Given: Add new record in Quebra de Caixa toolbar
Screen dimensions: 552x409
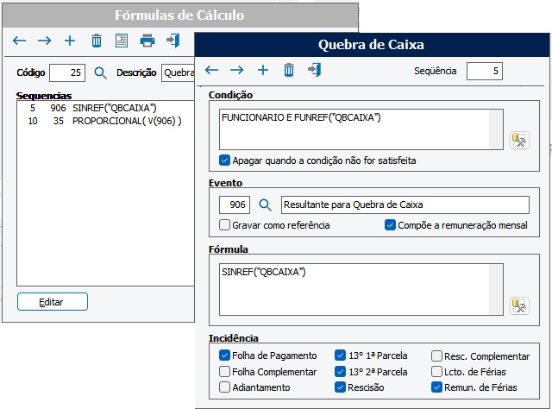Looking at the screenshot, I should pyautogui.click(x=263, y=70).
